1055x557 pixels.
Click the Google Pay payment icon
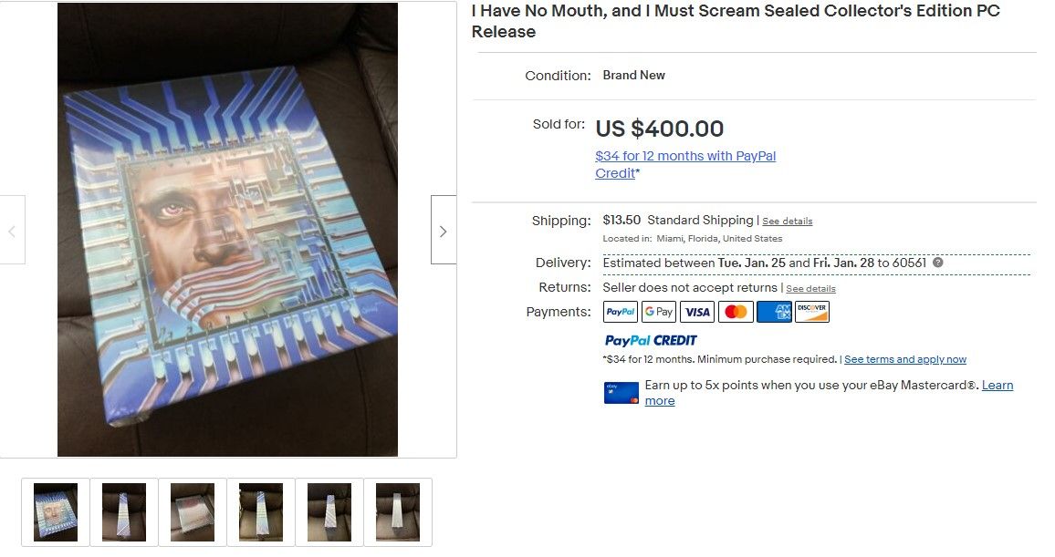658,312
